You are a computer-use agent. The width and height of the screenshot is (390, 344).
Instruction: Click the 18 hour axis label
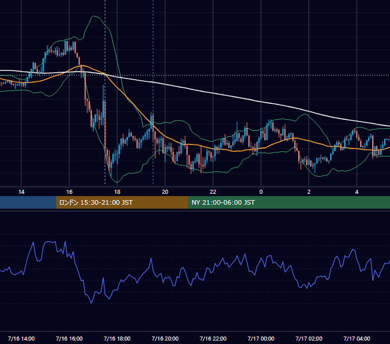117,192
